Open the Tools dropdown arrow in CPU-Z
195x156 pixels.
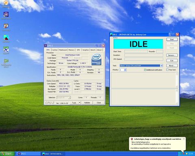[80, 103]
